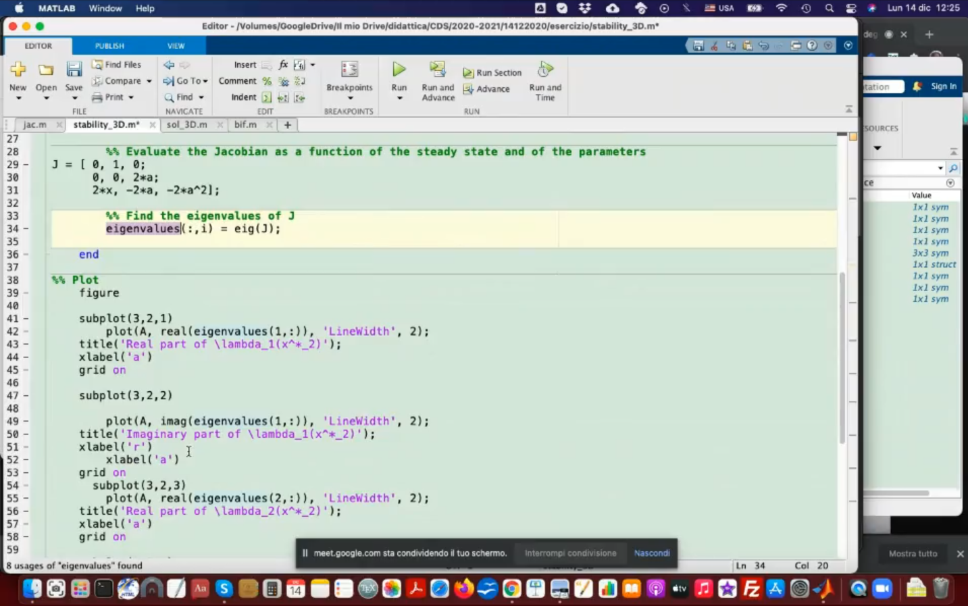The image size is (968, 606).
Task: Expand the Go To dropdown
Action: coord(205,81)
